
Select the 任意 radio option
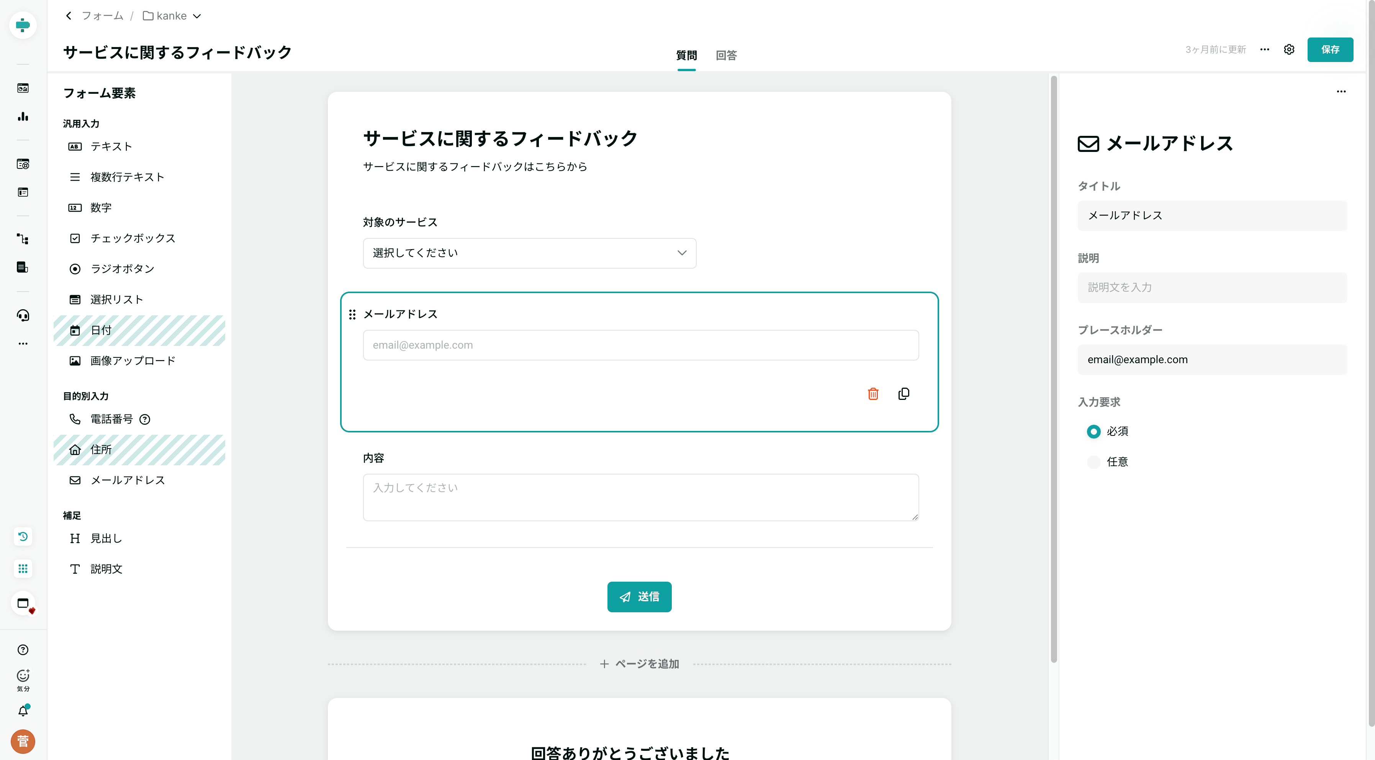pos(1094,462)
